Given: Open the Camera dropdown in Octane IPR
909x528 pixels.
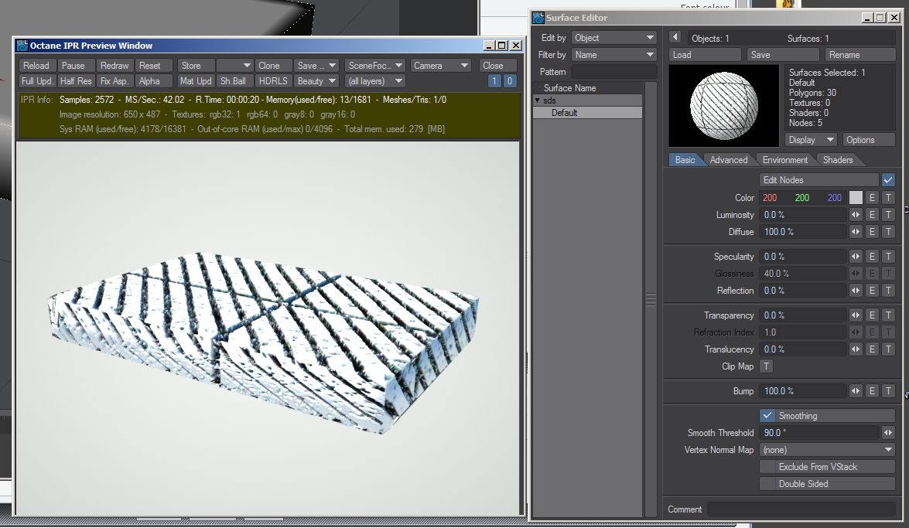Looking at the screenshot, I should pyautogui.click(x=440, y=66).
